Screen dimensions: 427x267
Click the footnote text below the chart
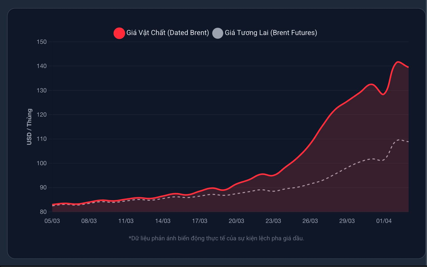[216, 238]
